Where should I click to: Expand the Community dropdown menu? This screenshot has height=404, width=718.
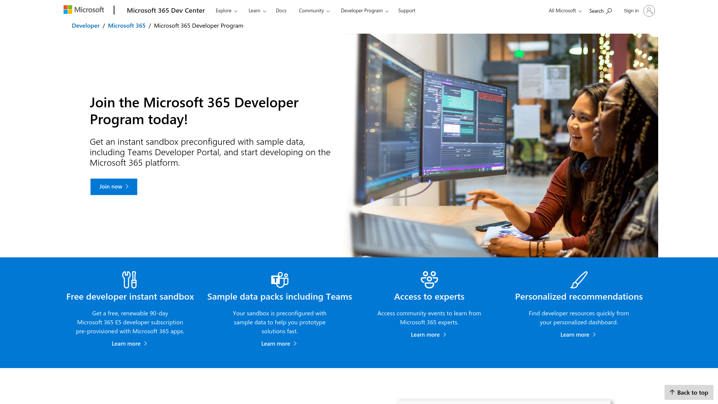point(314,10)
